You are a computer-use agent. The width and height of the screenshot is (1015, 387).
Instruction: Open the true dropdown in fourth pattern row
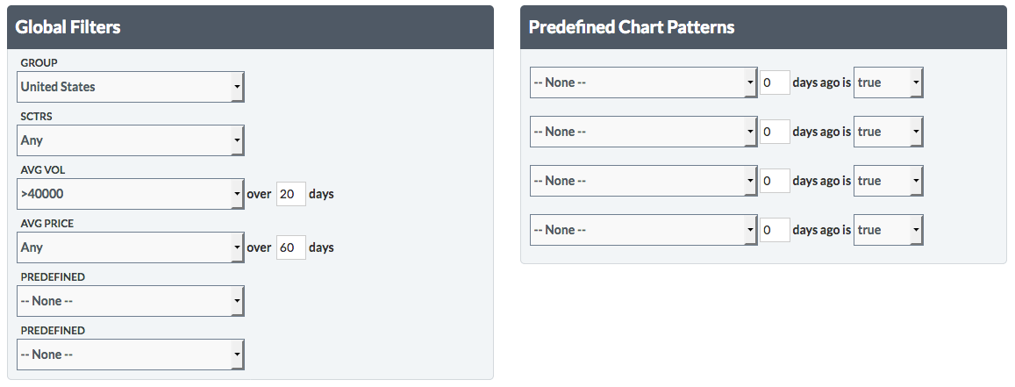(888, 230)
